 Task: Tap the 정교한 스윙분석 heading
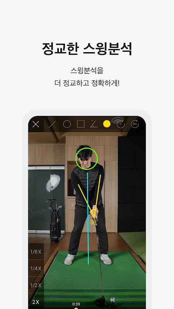click(87, 49)
